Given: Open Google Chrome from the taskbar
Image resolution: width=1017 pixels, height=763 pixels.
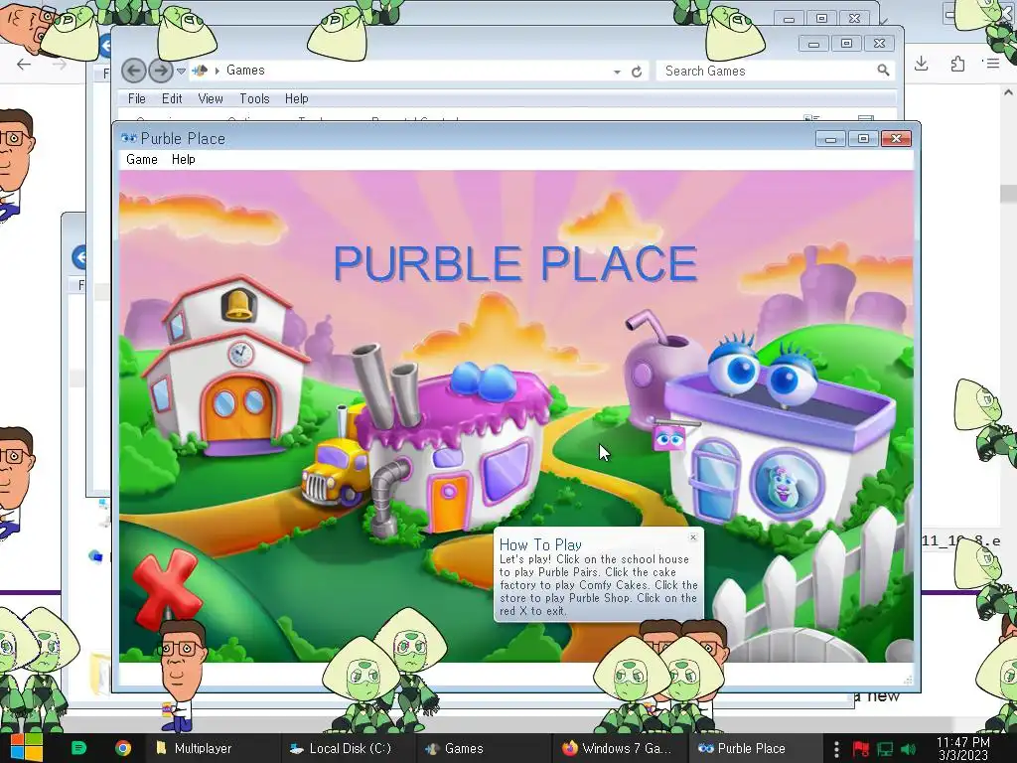Looking at the screenshot, I should pyautogui.click(x=122, y=748).
